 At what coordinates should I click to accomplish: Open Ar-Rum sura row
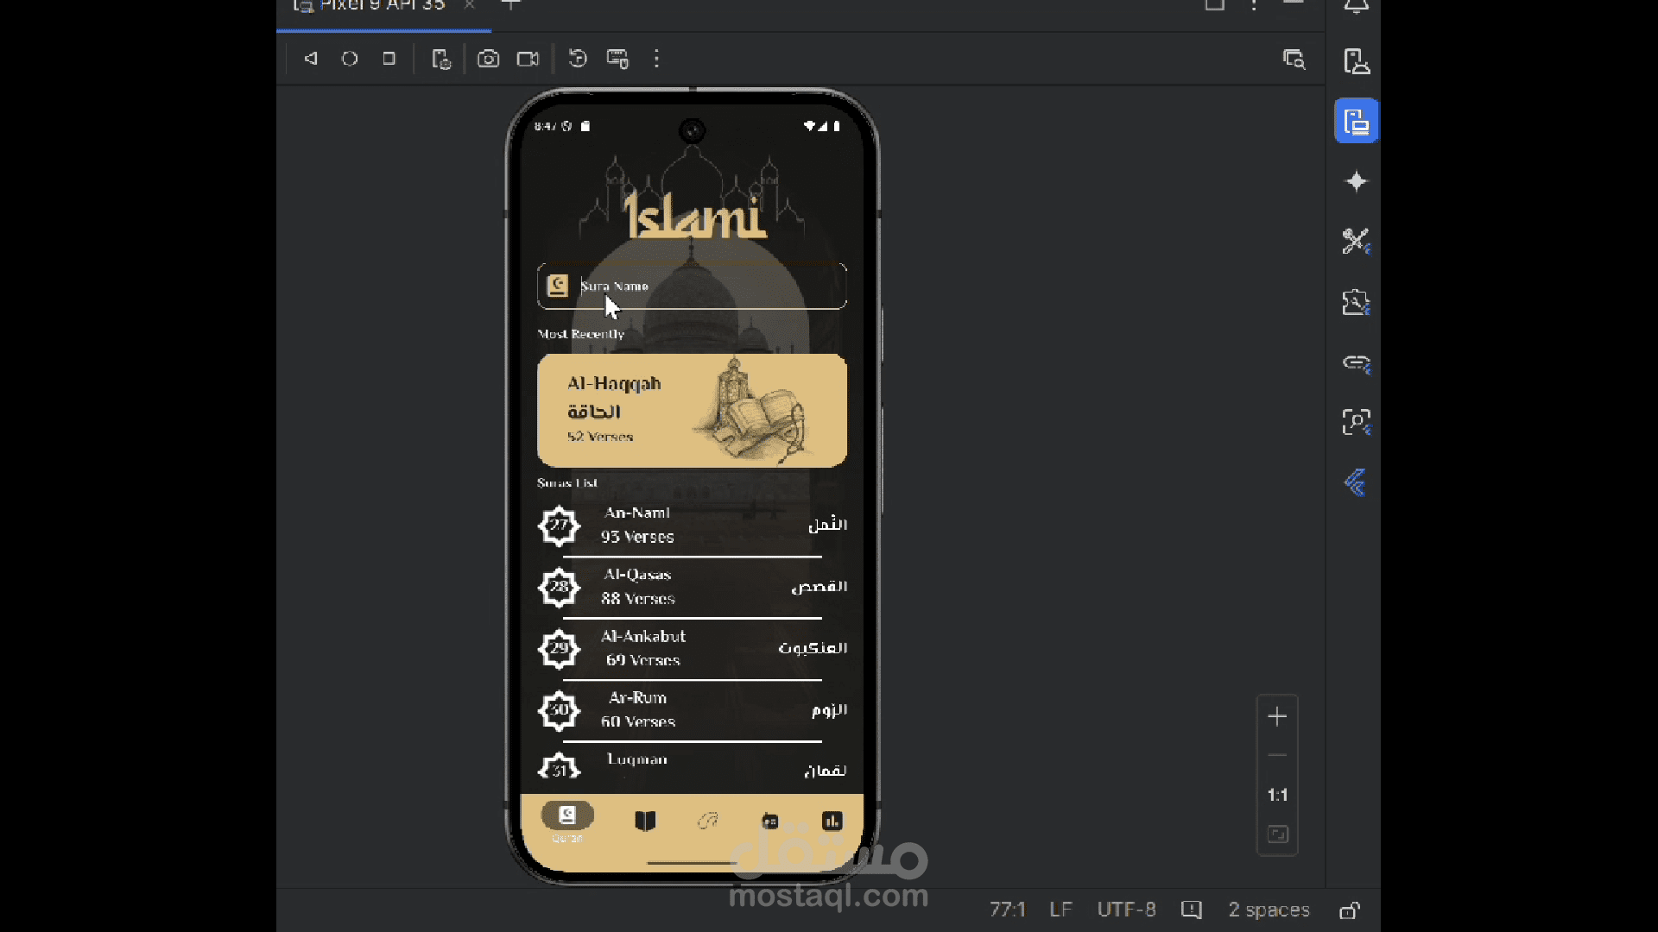692,709
